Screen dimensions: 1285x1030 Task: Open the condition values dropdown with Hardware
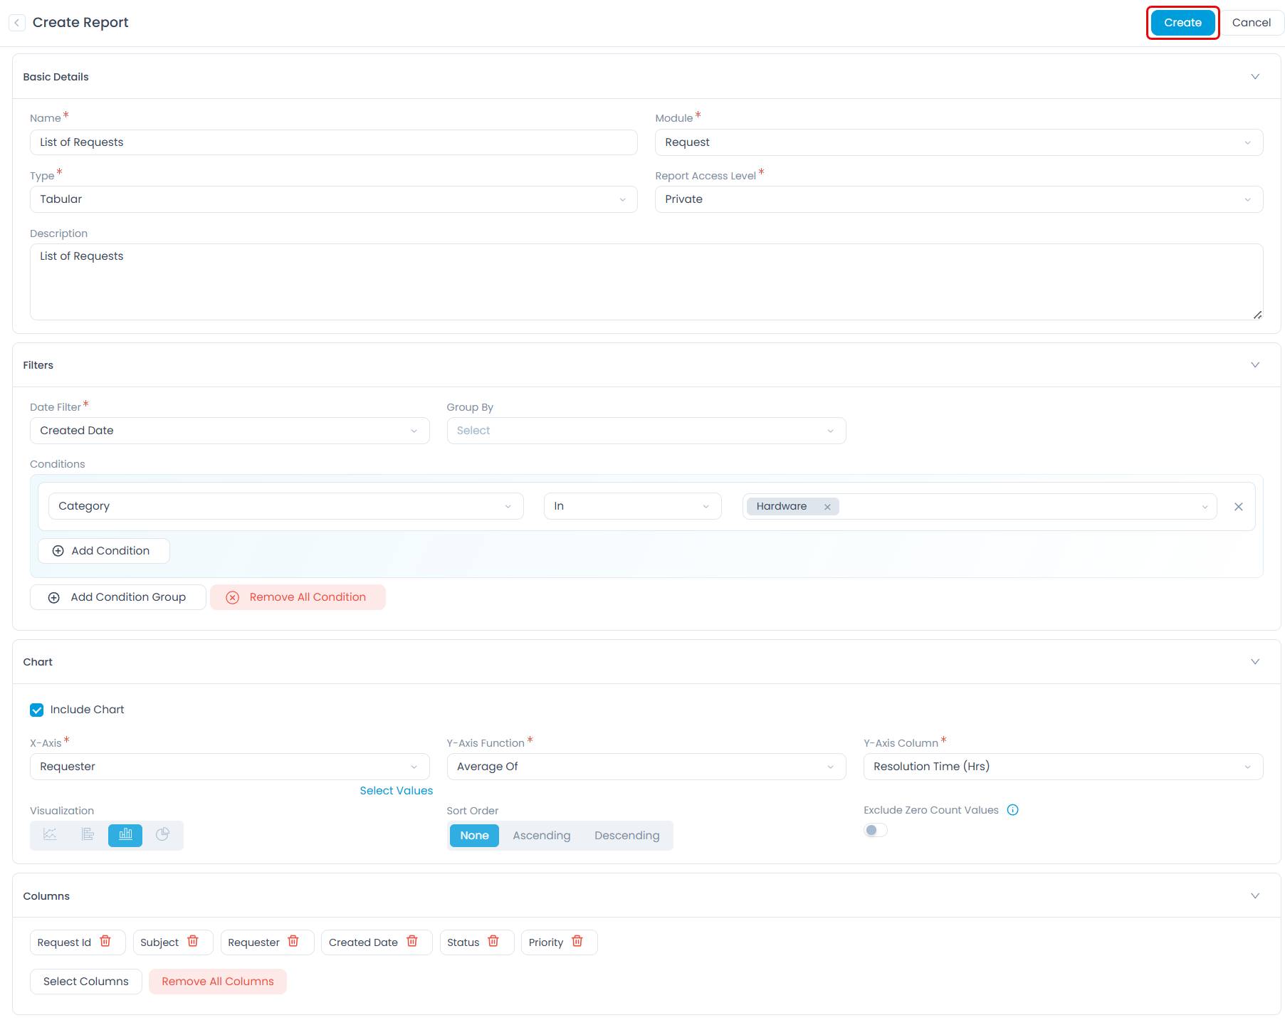pyautogui.click(x=980, y=506)
